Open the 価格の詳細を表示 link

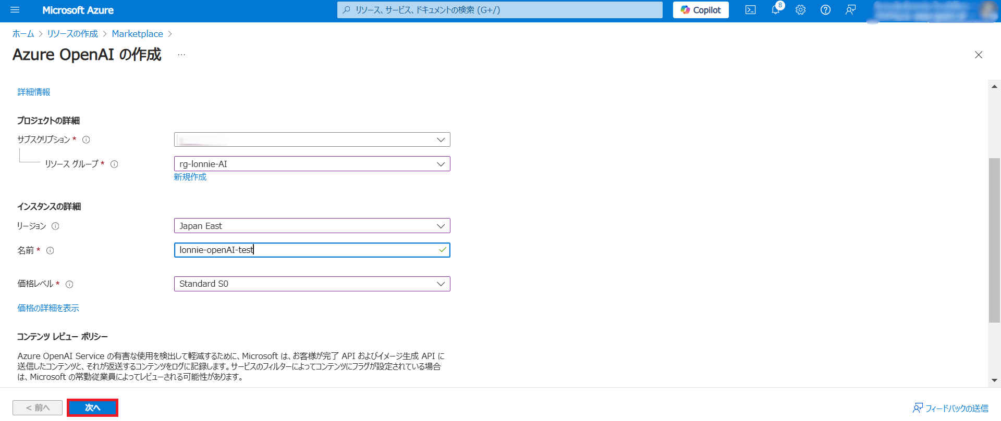click(x=48, y=308)
